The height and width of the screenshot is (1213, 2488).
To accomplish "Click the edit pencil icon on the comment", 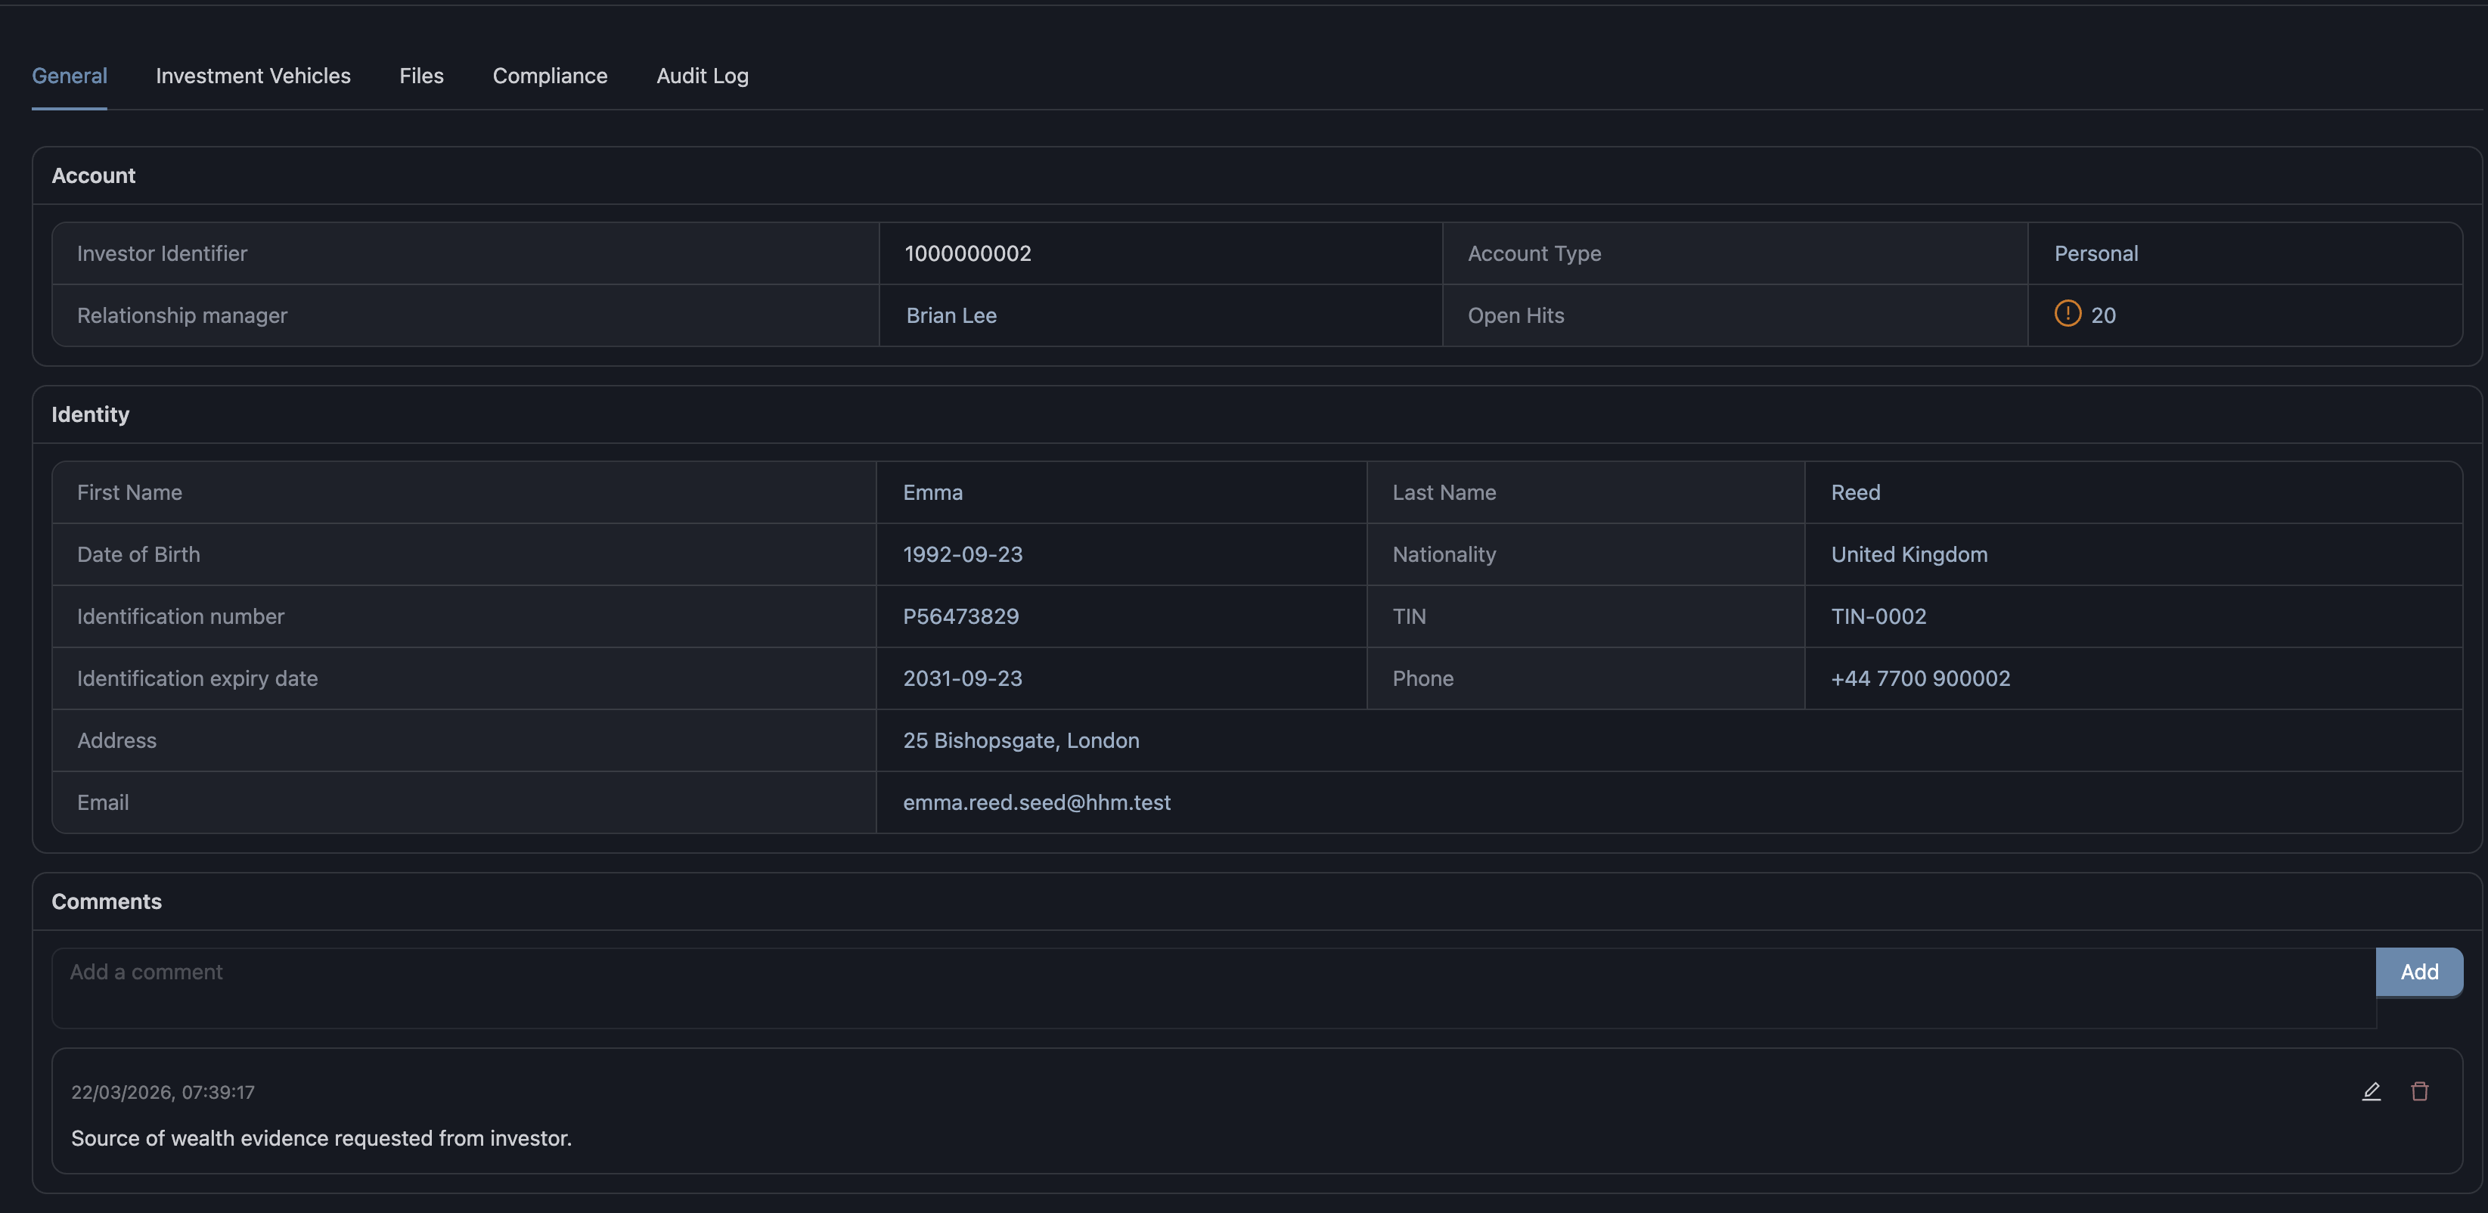I will click(x=2372, y=1091).
